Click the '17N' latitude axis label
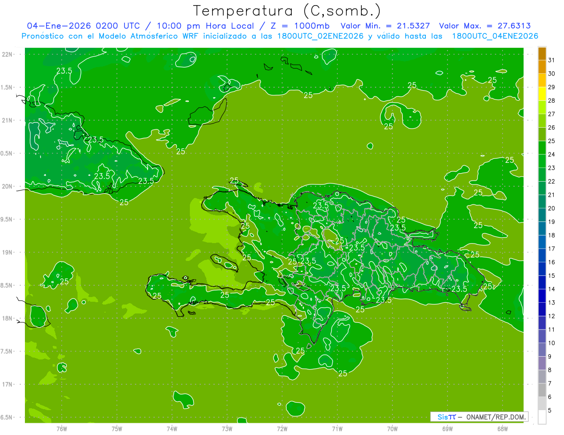 click(x=7, y=384)
